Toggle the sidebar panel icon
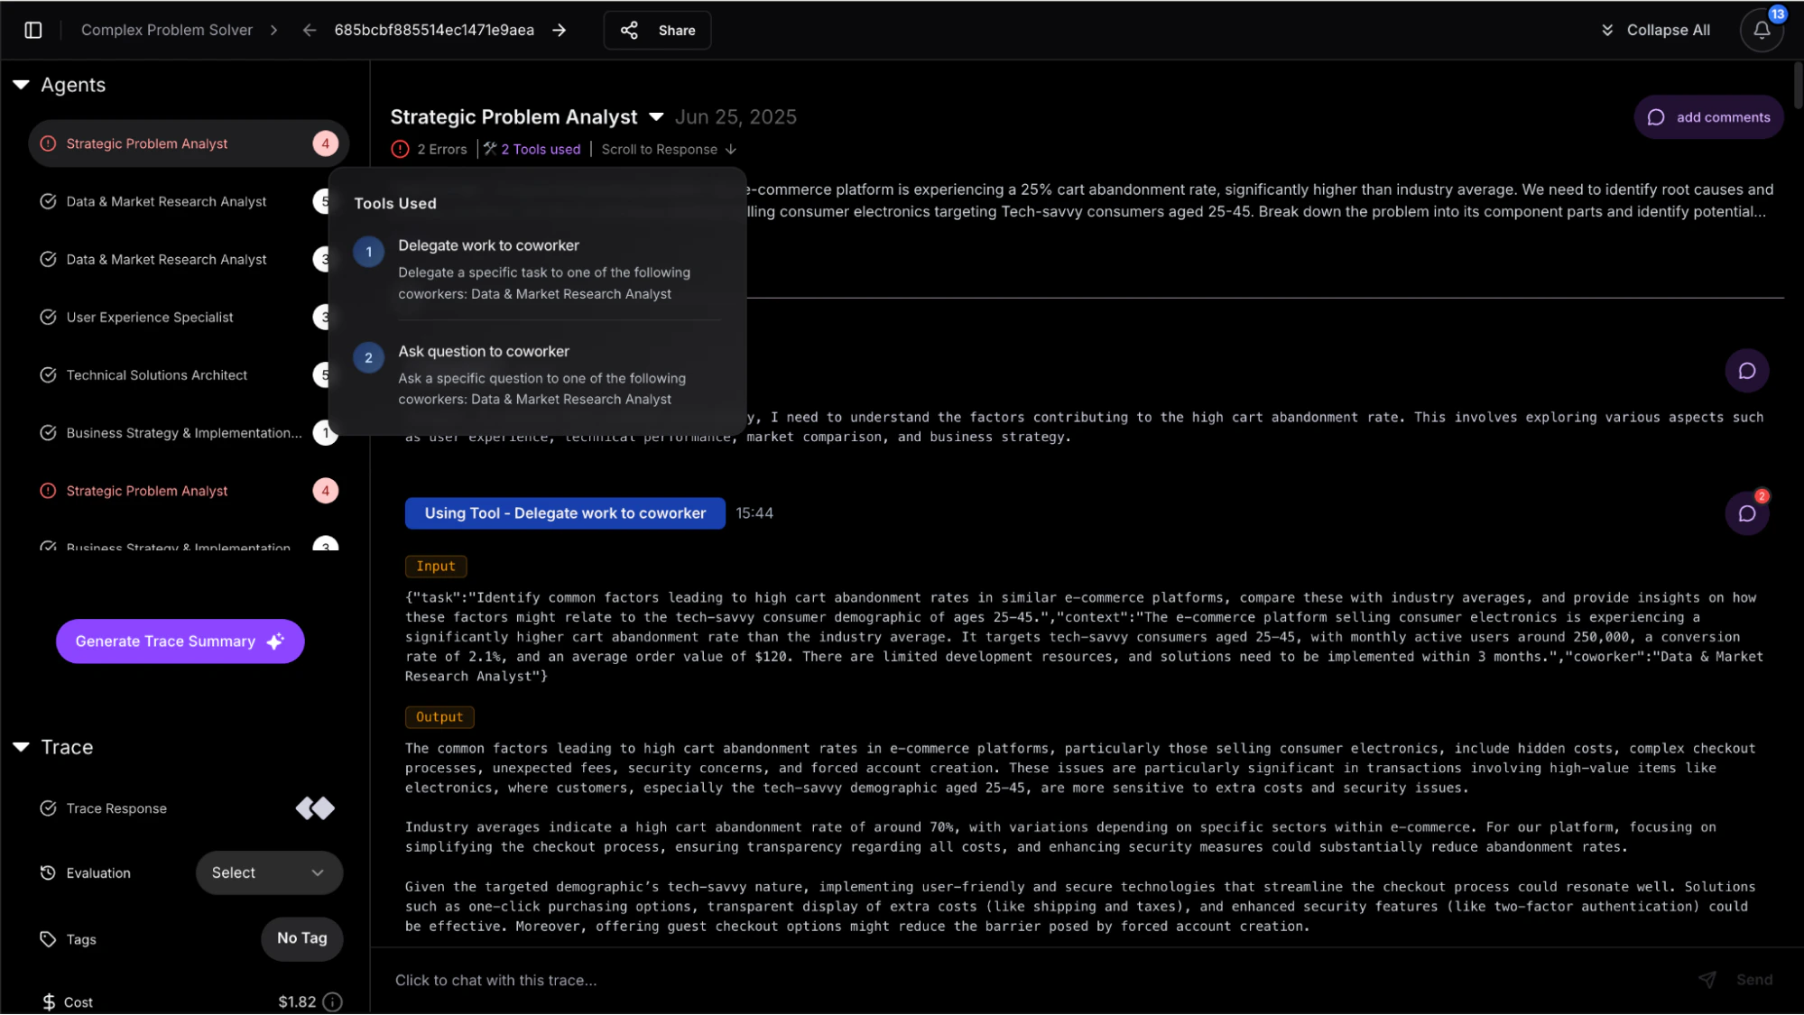 pos(33,30)
